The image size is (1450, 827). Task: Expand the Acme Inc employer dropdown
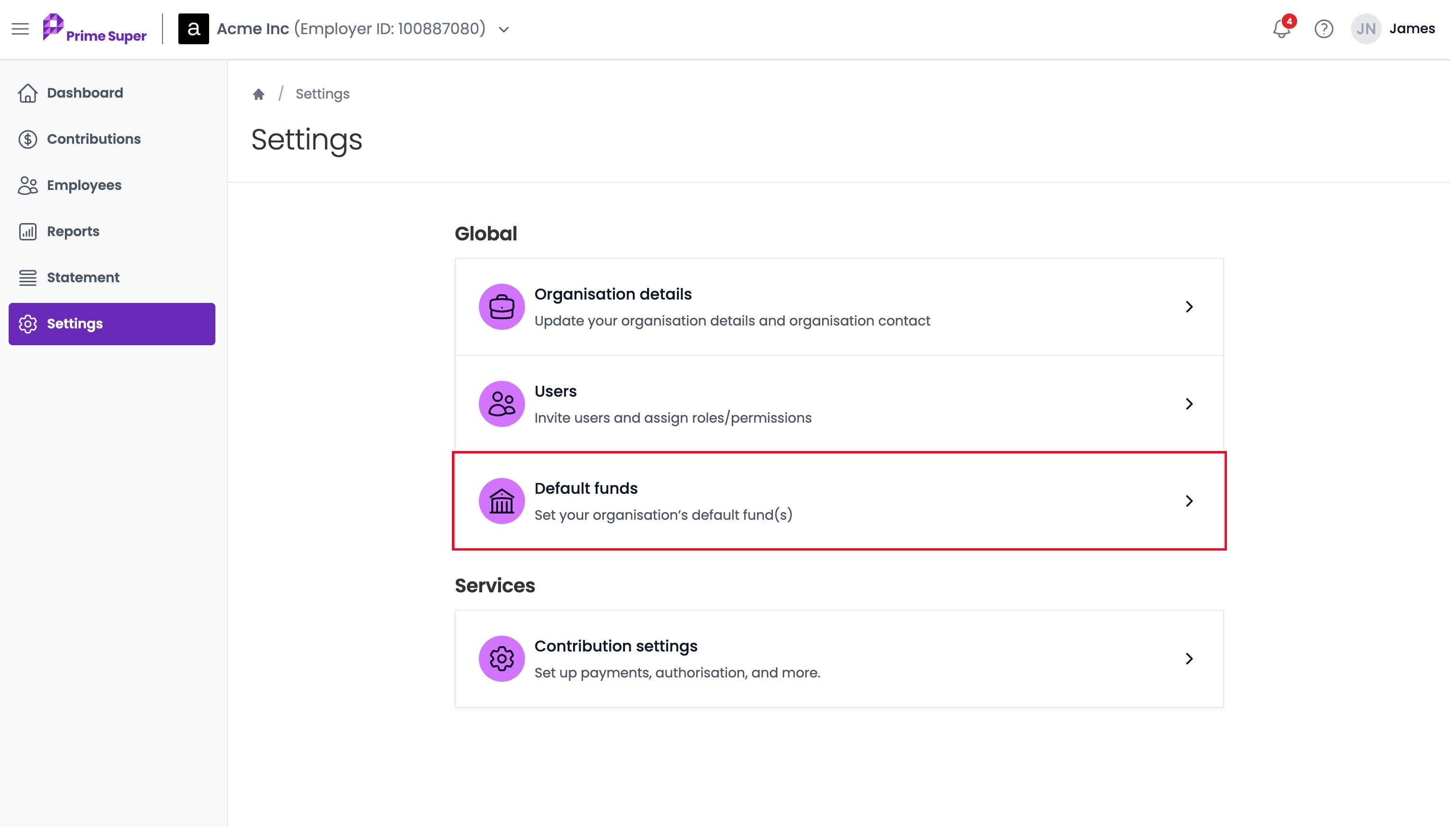coord(504,29)
